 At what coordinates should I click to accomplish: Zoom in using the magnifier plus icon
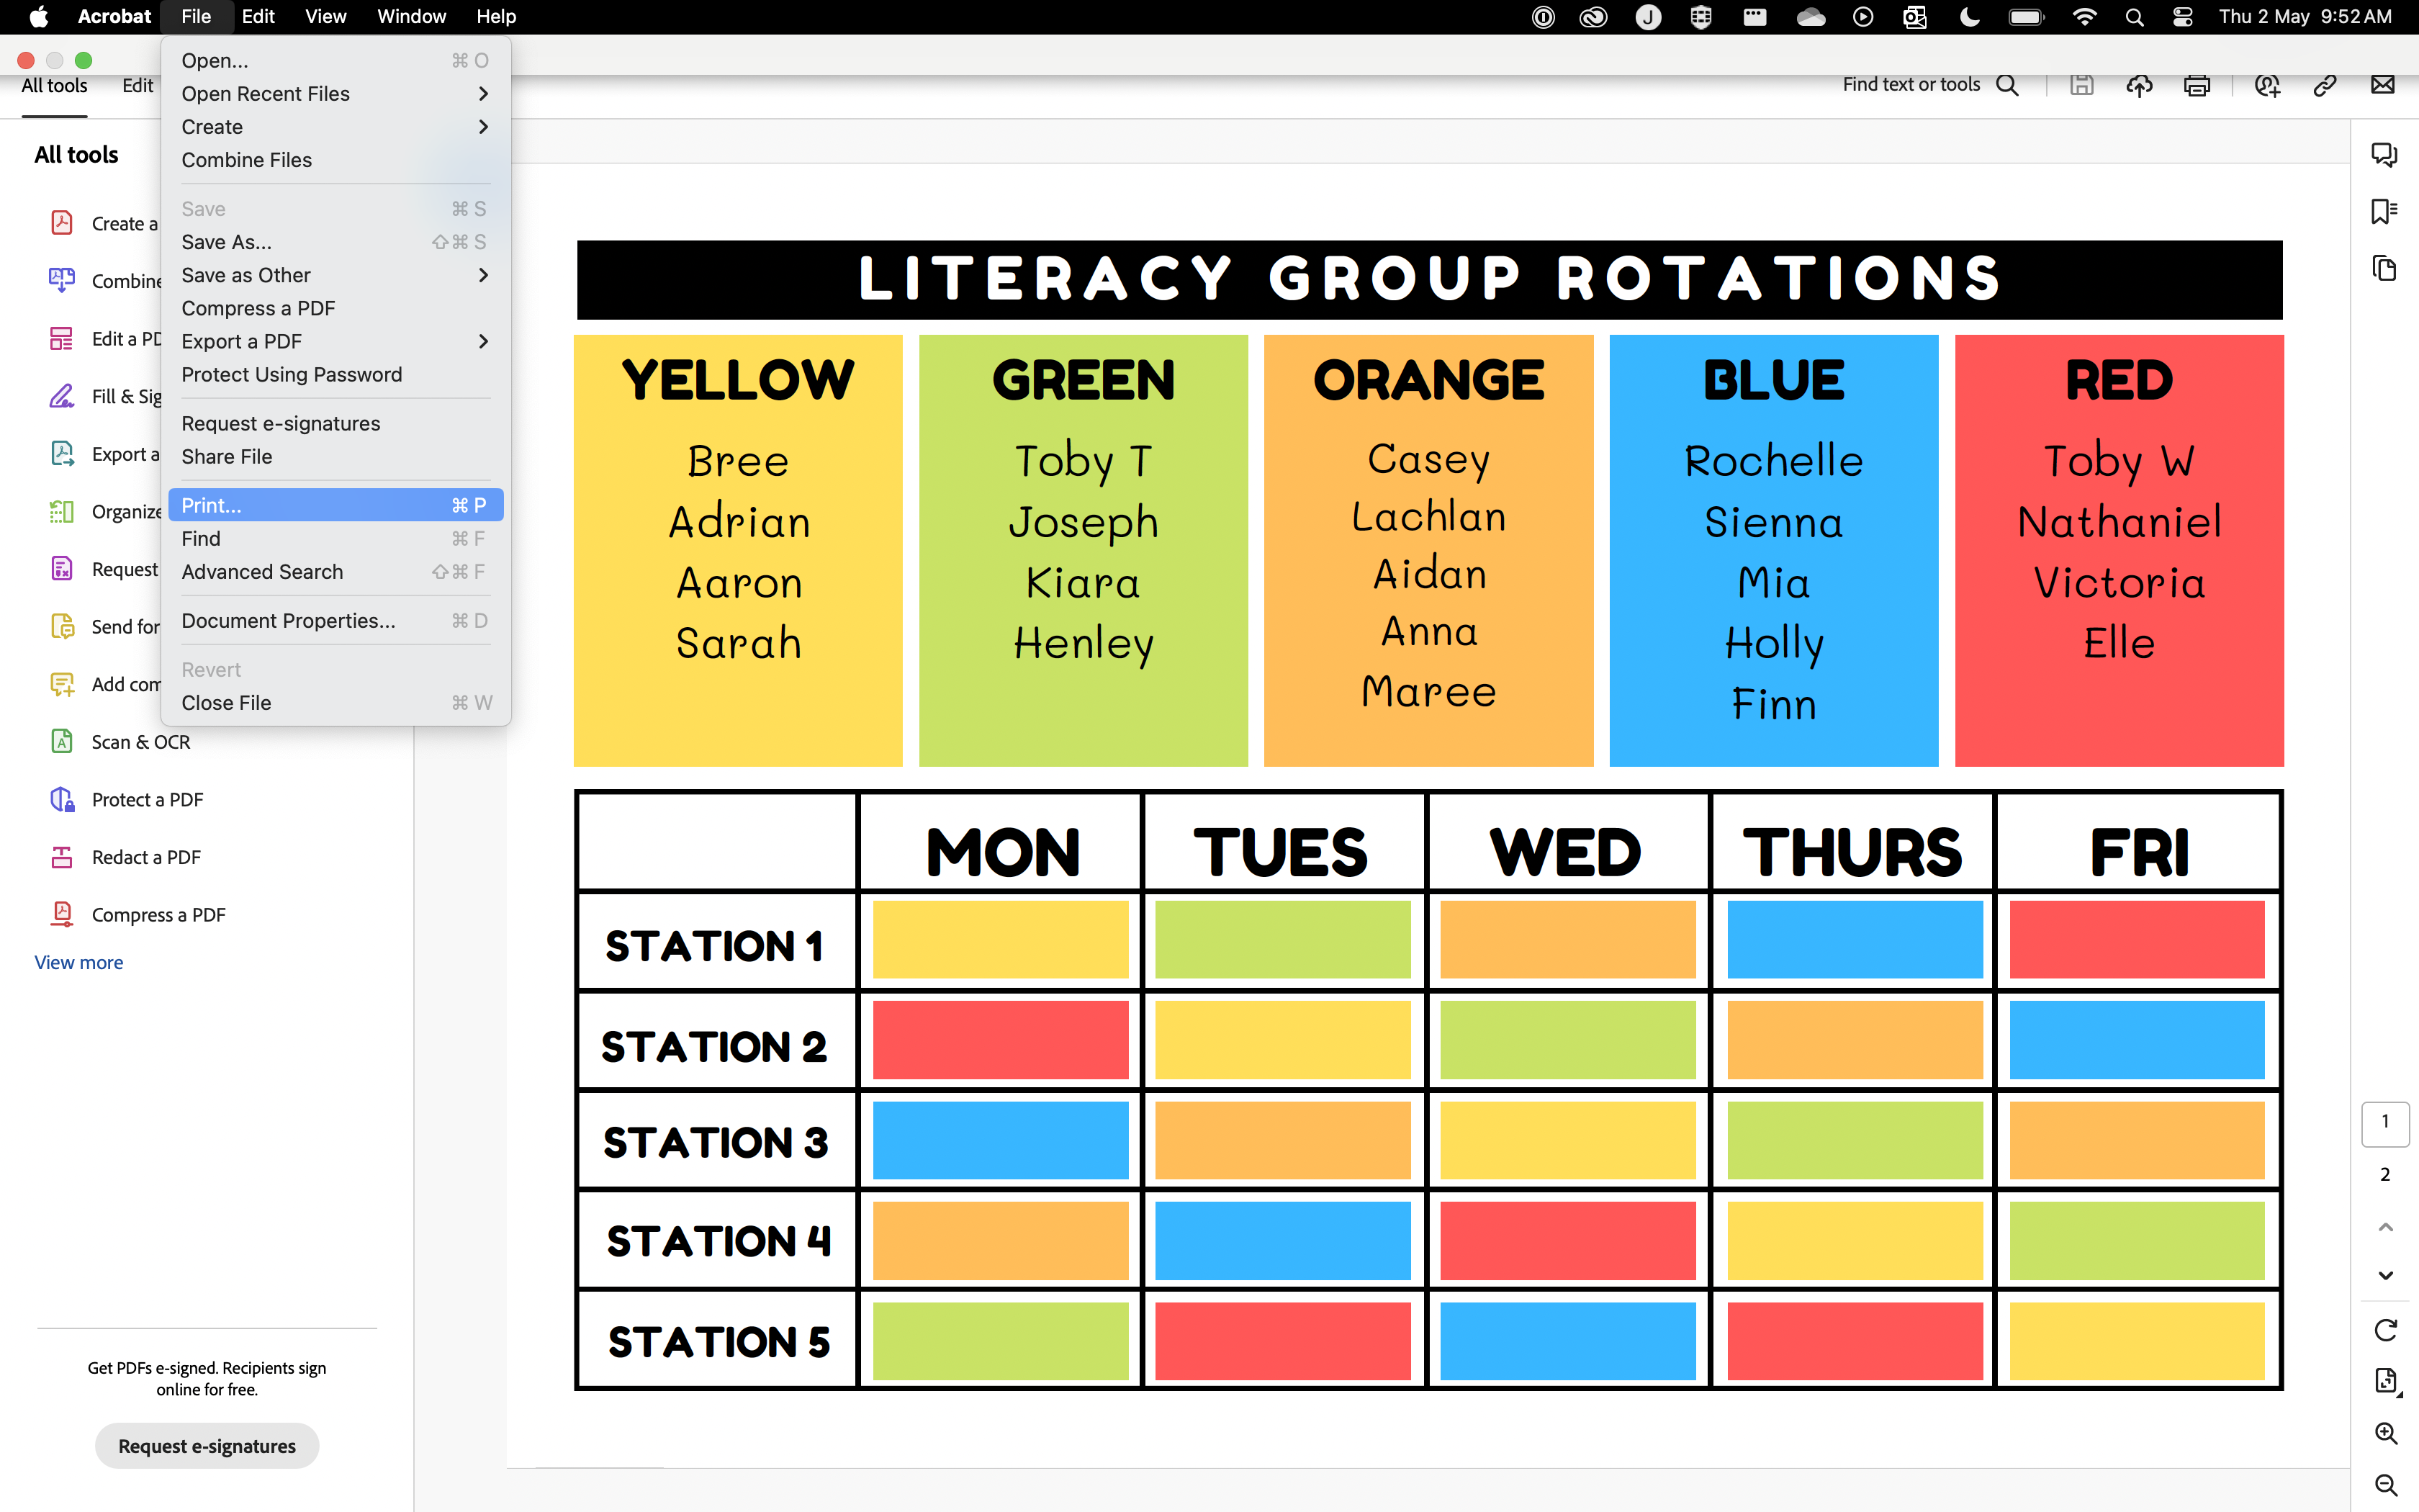[2385, 1433]
